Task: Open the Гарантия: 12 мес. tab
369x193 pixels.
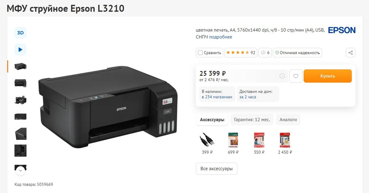Action: point(252,120)
